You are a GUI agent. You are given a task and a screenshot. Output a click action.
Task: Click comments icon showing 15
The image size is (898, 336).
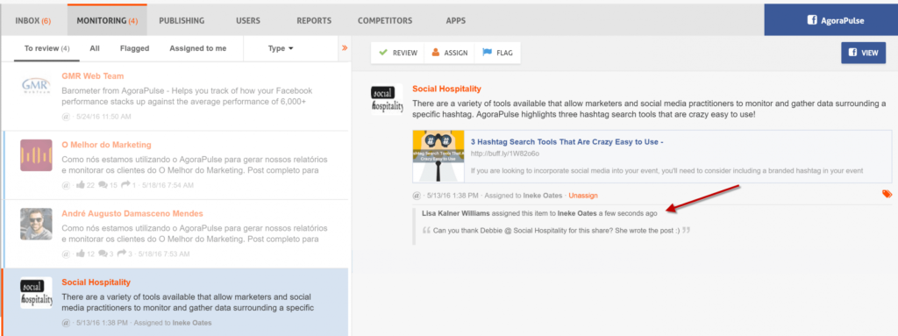103,185
